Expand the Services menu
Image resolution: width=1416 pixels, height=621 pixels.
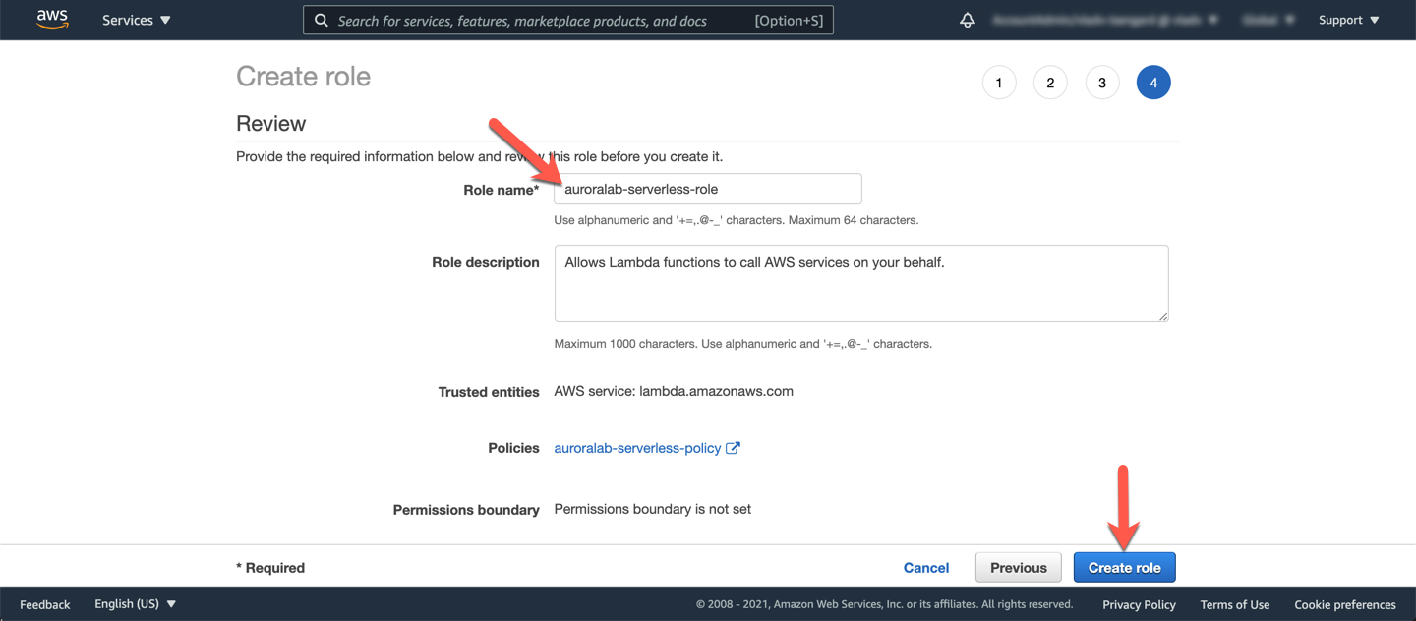pyautogui.click(x=136, y=20)
